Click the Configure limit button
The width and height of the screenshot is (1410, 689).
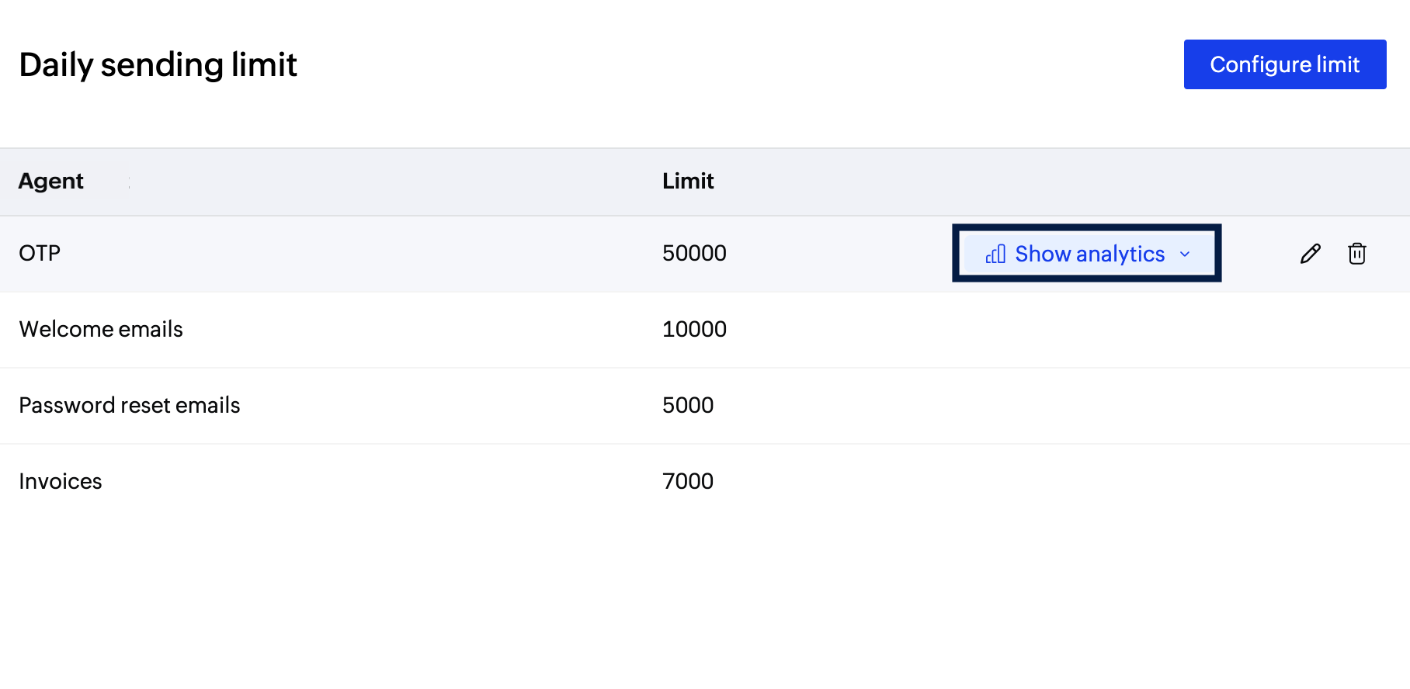pyautogui.click(x=1284, y=64)
